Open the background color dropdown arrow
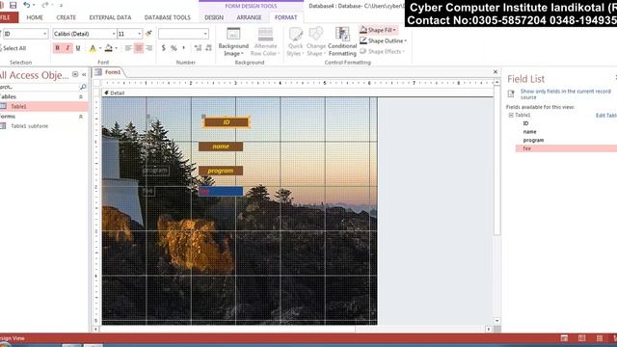The height and width of the screenshot is (347, 617). click(116, 48)
